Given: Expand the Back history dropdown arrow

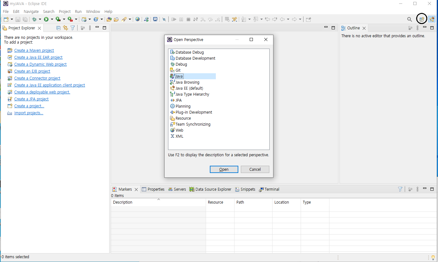Looking at the screenshot, I should 288,19.
